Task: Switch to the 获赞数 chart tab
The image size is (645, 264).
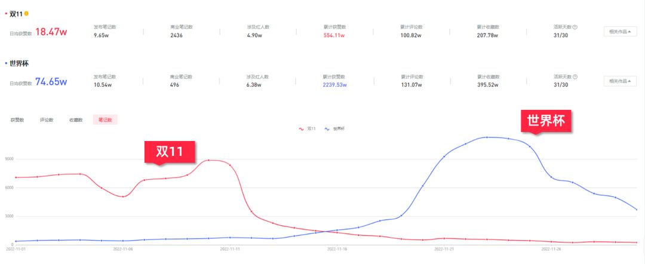Action: pyautogui.click(x=17, y=120)
